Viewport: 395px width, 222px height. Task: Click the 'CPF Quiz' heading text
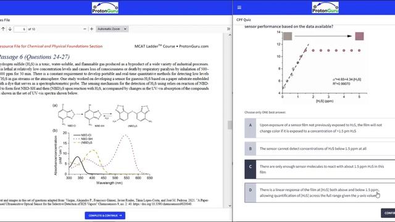pos(244,20)
